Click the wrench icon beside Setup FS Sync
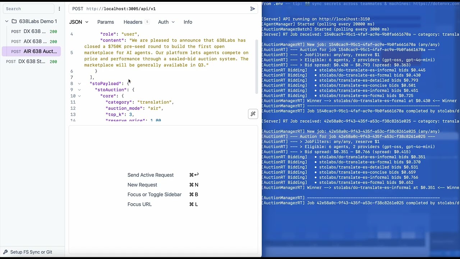The height and width of the screenshot is (259, 460). coord(5,252)
